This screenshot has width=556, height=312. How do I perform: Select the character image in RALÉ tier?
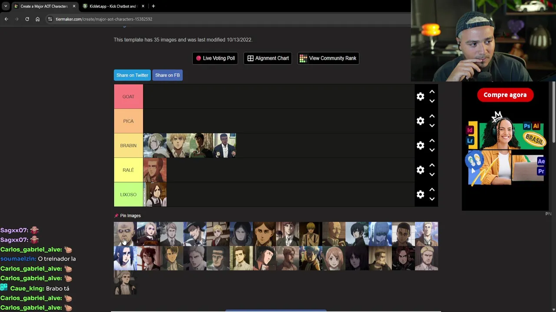tap(155, 170)
